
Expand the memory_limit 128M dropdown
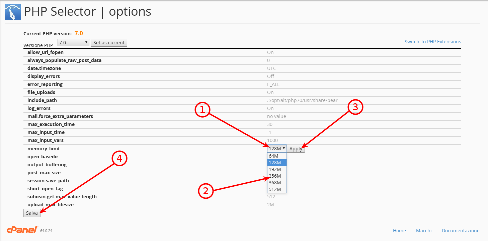(277, 149)
